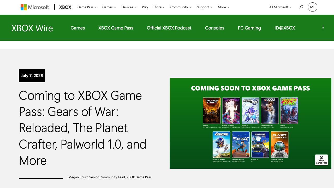Viewport: 334px width, 188px height.
Task: Click author line Megan Spurr
Action: [x=110, y=177]
